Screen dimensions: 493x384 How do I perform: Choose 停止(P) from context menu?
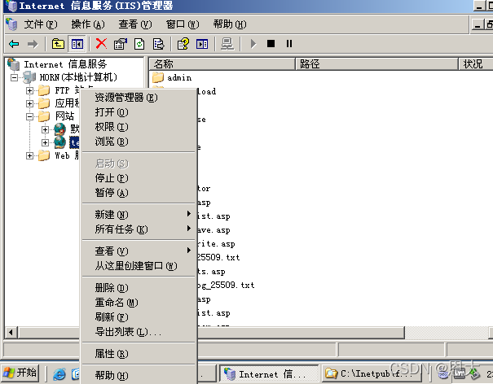(139, 178)
